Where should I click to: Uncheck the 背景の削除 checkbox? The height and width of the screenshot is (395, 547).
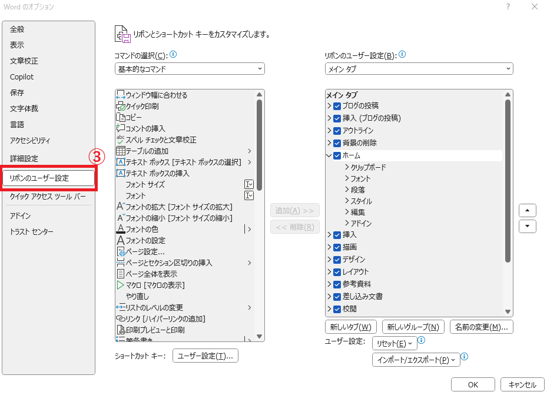[337, 143]
